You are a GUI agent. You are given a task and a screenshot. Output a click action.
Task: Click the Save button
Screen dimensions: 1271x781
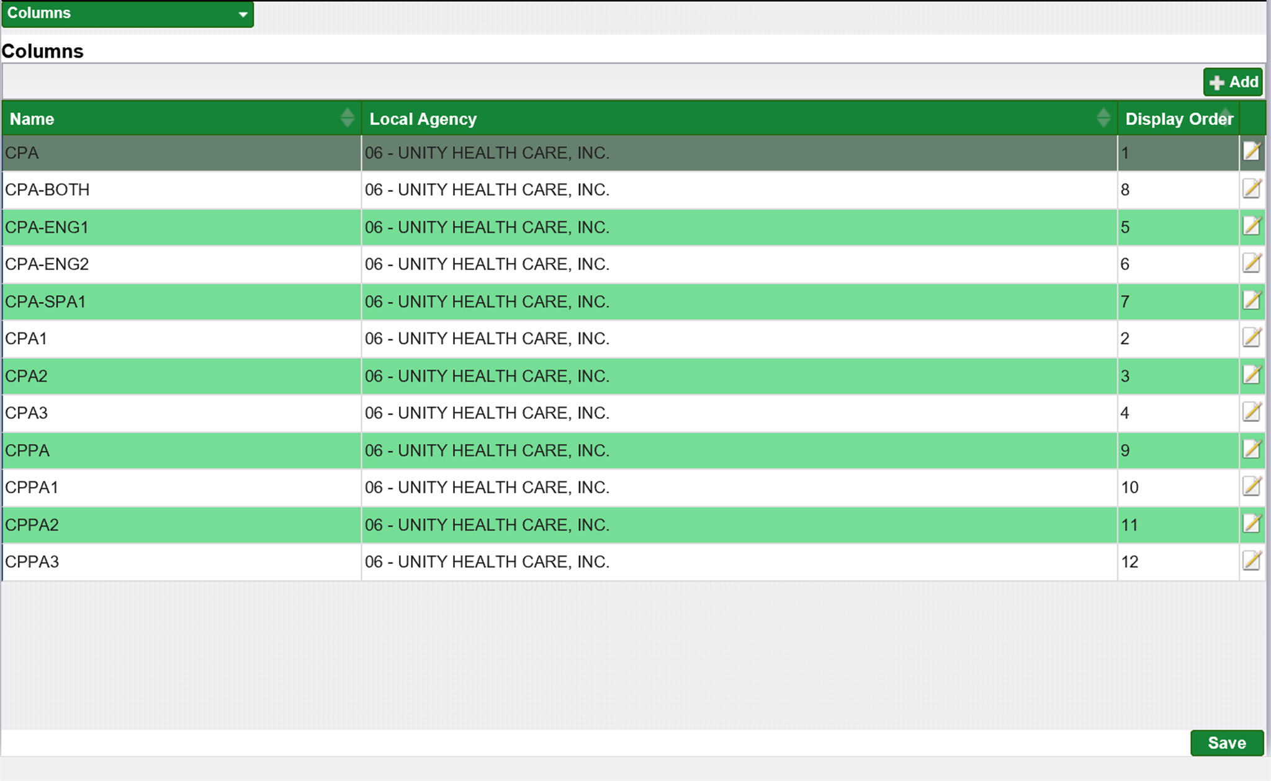click(1226, 743)
